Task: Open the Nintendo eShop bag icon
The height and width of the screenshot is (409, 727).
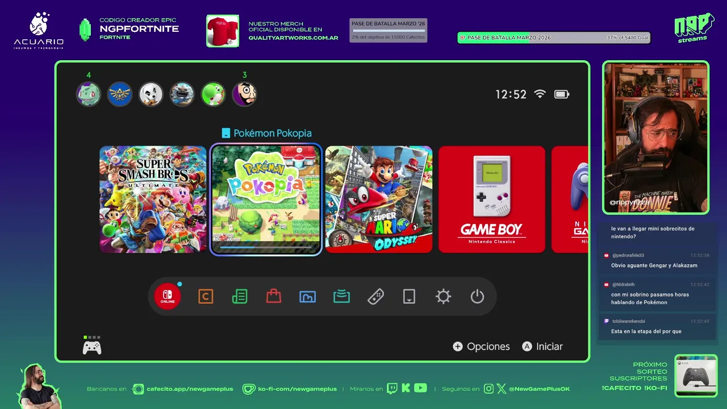Action: (274, 297)
